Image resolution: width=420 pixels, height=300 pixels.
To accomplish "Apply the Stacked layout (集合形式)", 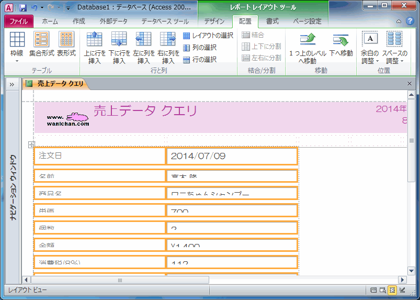I will pyautogui.click(x=41, y=44).
